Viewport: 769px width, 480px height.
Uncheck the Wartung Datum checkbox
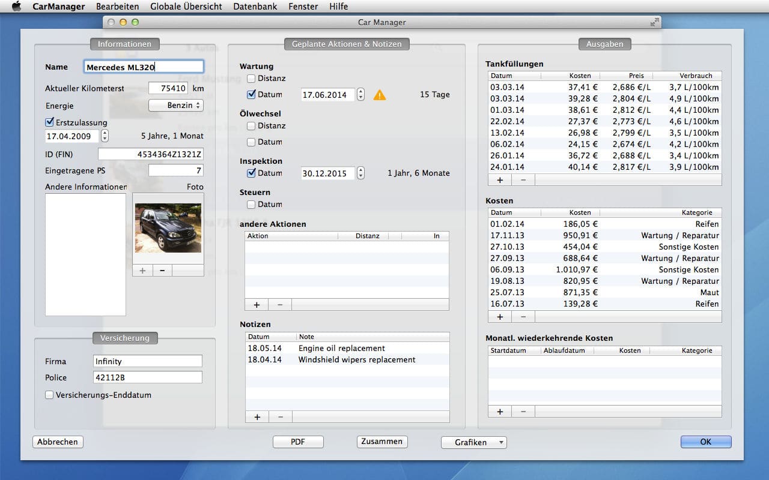[251, 95]
